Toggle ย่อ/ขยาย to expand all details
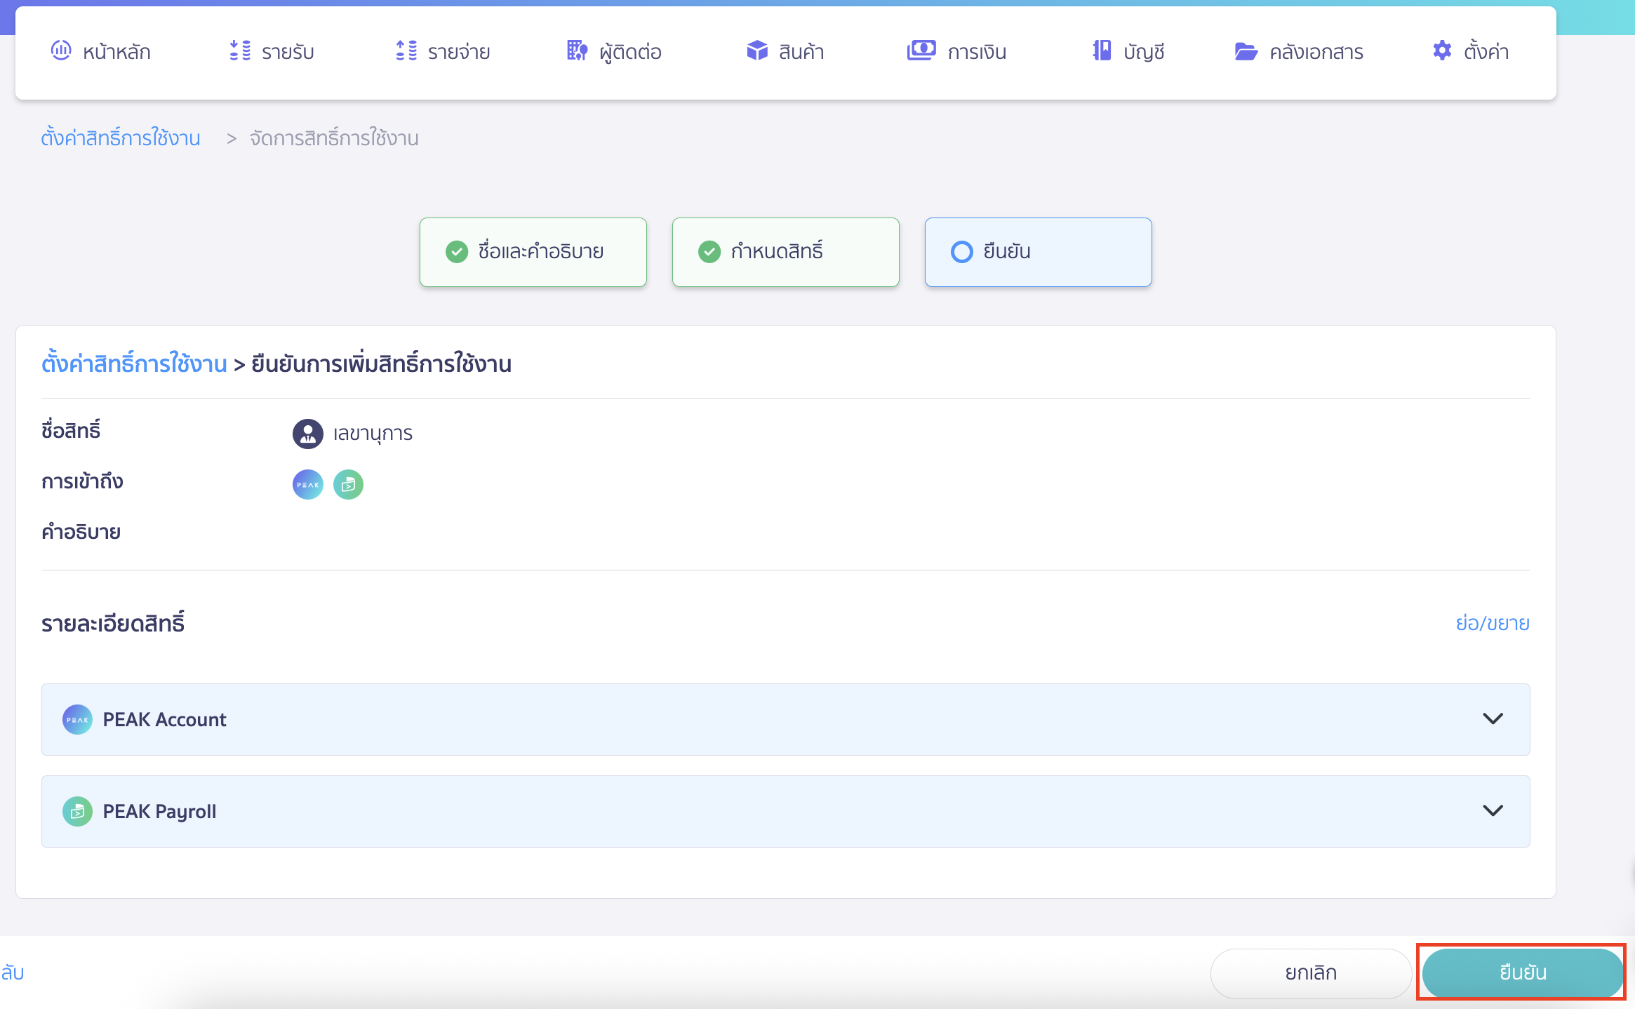This screenshot has width=1635, height=1009. coord(1493,622)
